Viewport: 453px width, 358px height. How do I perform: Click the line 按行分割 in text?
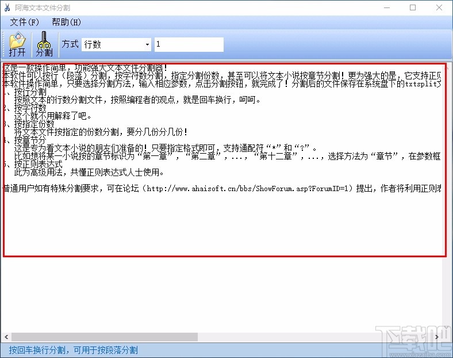coord(30,92)
